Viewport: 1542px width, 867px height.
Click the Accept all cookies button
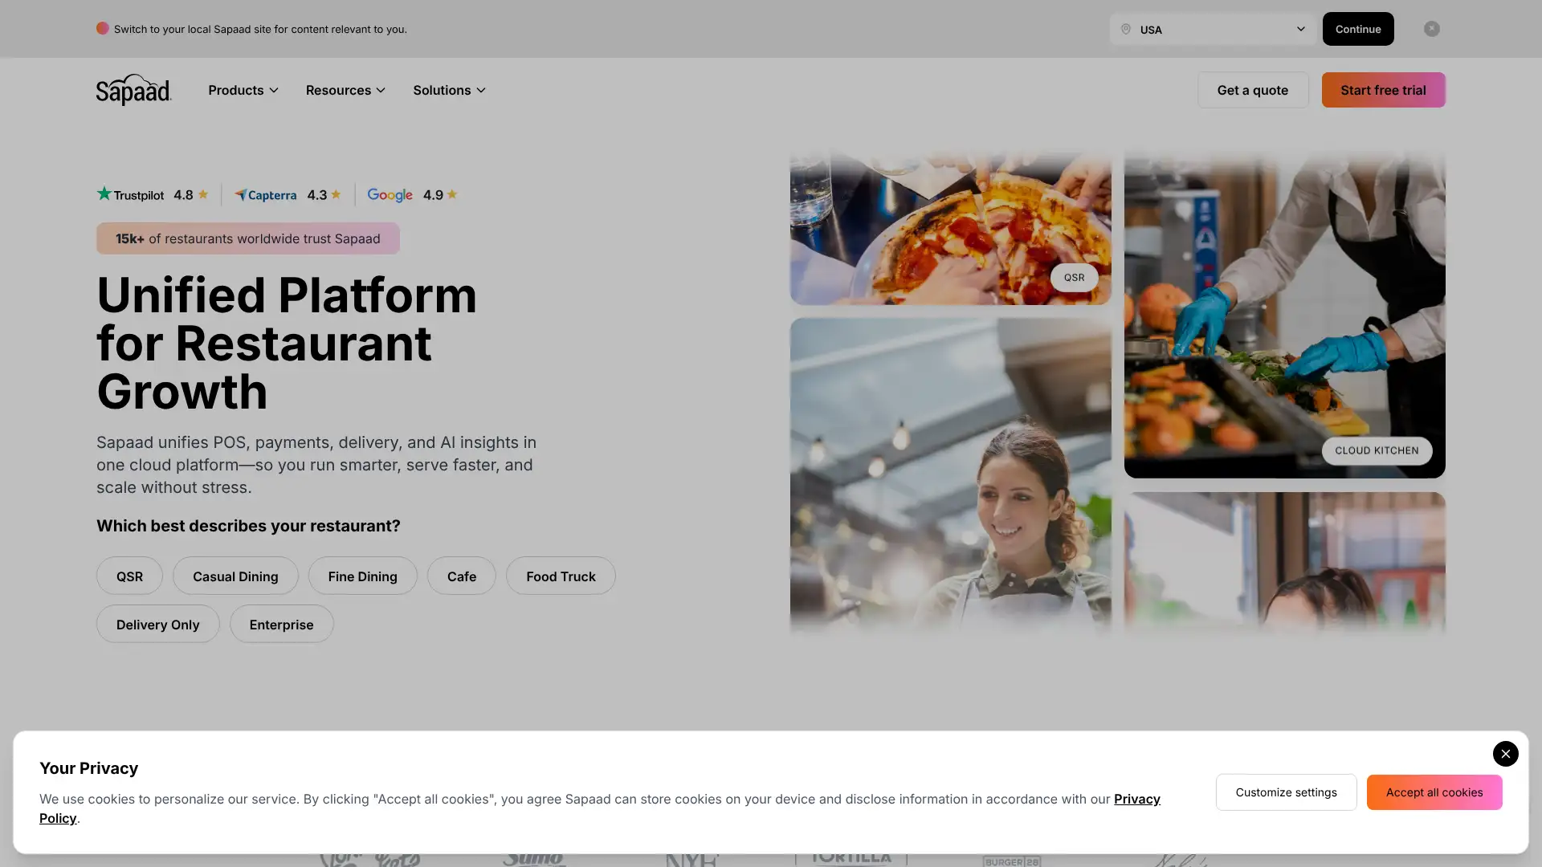(x=1434, y=792)
